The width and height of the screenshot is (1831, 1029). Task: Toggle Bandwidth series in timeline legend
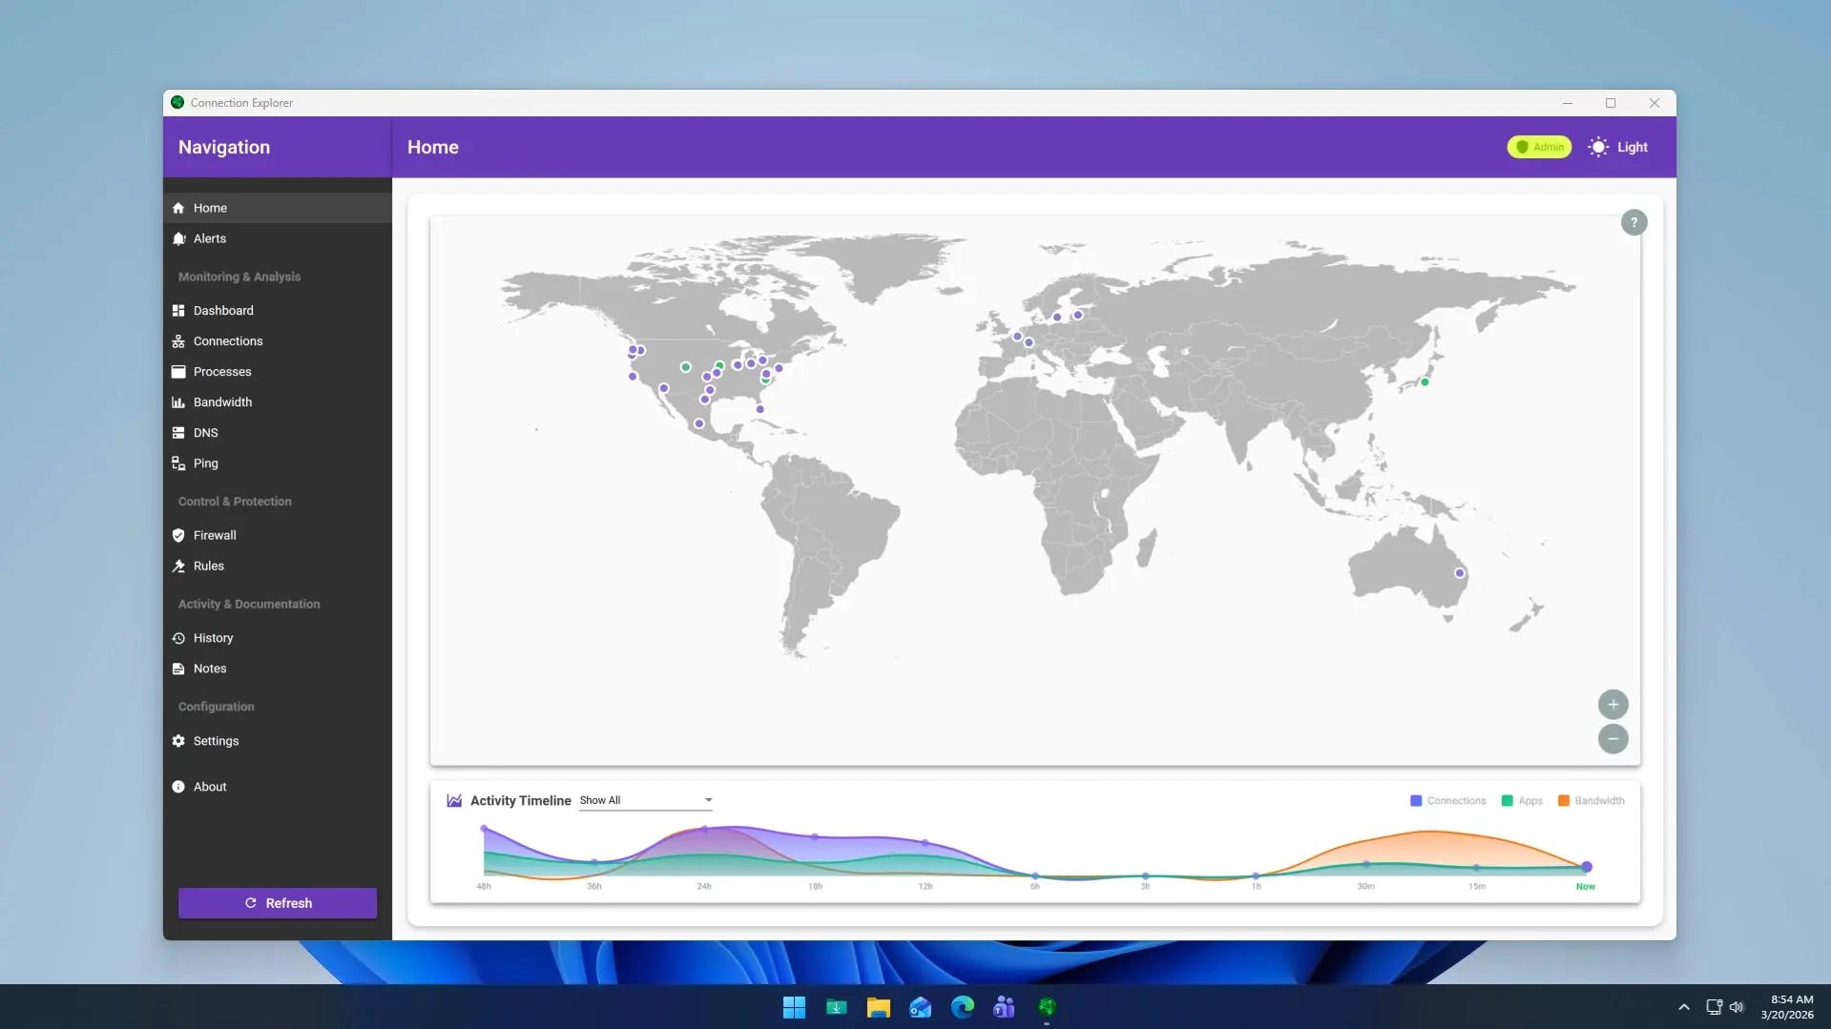[1591, 801]
